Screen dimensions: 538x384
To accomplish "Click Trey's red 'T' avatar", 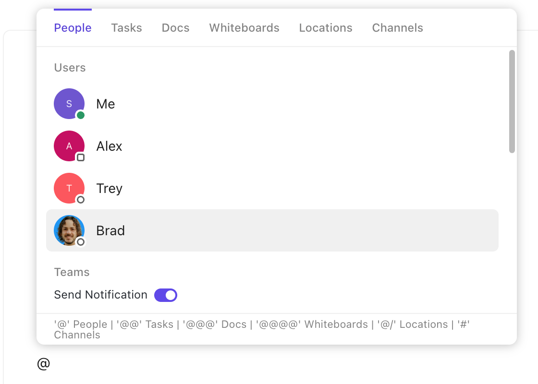I will click(69, 188).
